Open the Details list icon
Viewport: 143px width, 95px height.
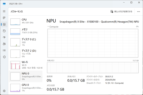coord(4,50)
